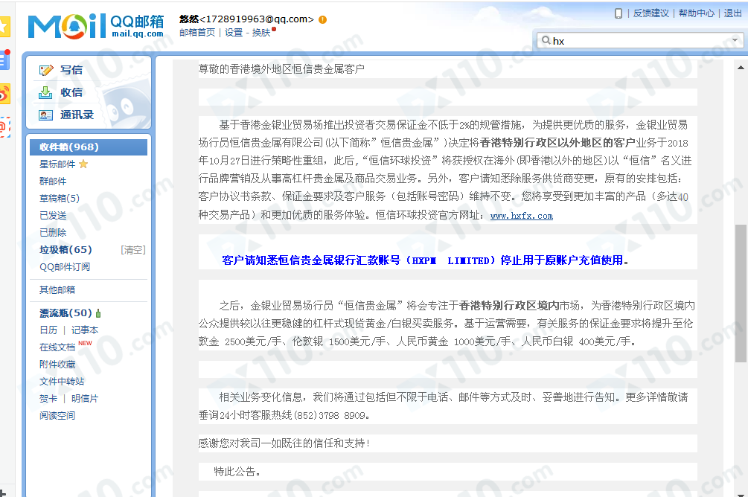This screenshot has width=748, height=497.
Task: Click the red @ icon in left strip
Action: coord(4,127)
